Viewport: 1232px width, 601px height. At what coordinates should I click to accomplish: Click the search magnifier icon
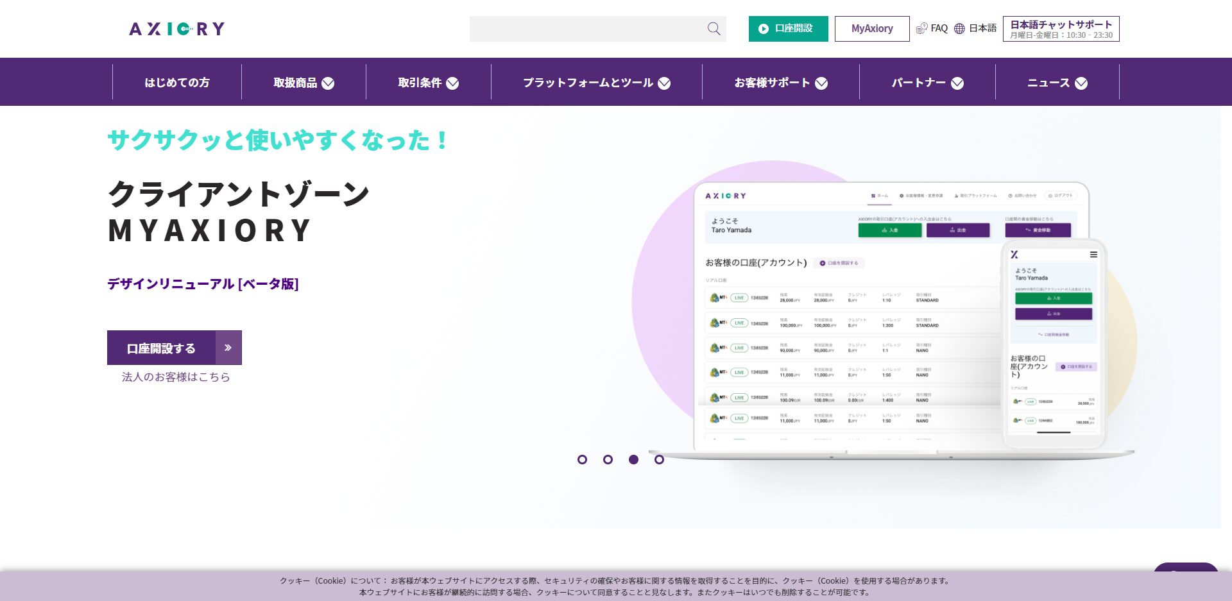pyautogui.click(x=714, y=29)
